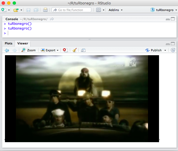Click the empty console prompt line

[x=89, y=33]
